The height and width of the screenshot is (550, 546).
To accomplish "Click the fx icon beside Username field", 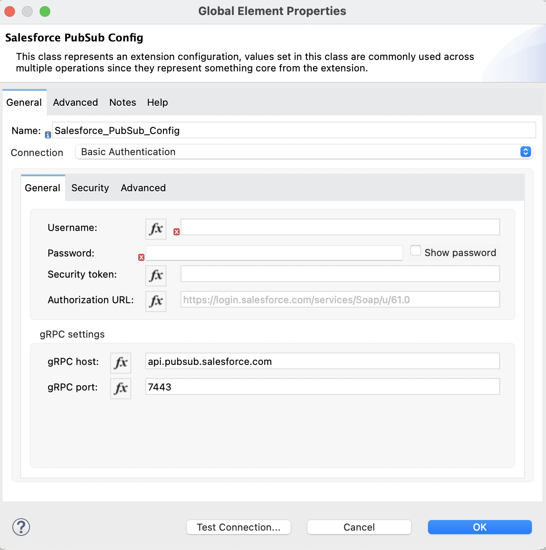I will (x=155, y=229).
